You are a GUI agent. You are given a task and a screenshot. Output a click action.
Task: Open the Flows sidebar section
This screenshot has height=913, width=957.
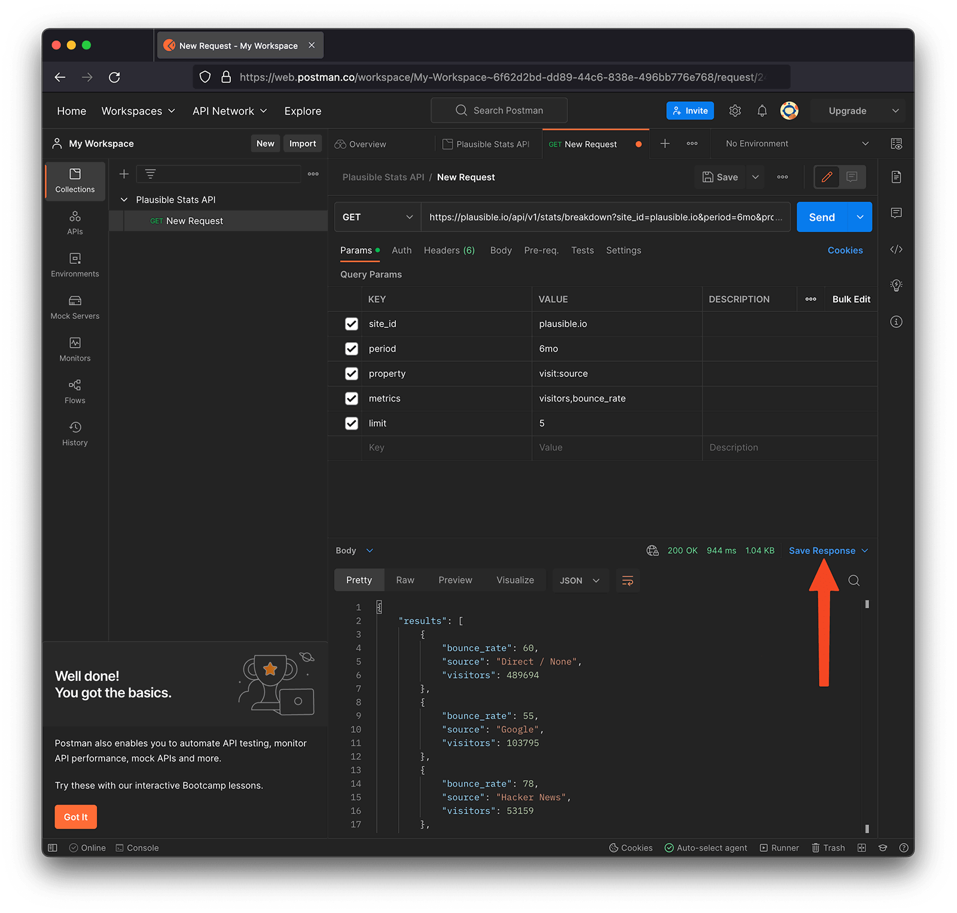(x=75, y=391)
